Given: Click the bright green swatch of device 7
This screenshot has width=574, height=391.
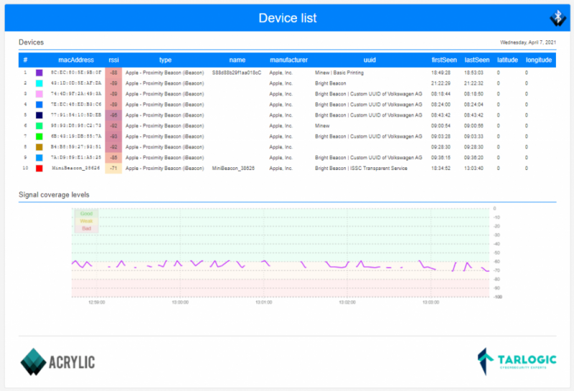Looking at the screenshot, I should point(39,136).
